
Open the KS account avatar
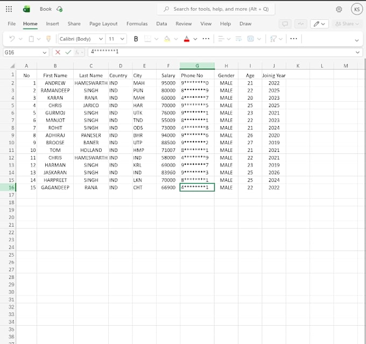[357, 9]
